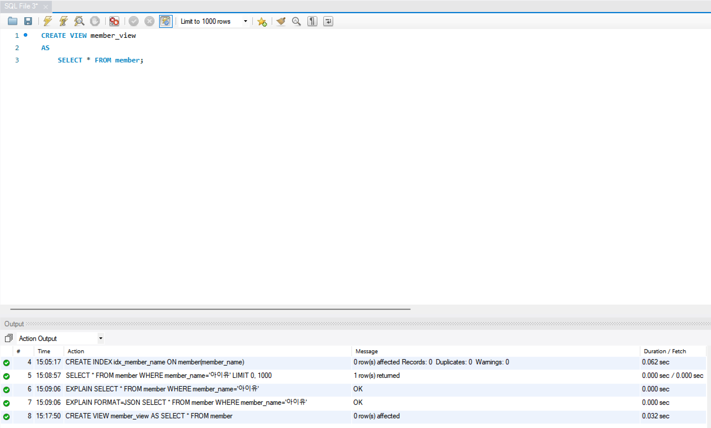Open the Limit to 1000 rows dropdown
Viewport: 711px width, 428px height.
tap(245, 21)
